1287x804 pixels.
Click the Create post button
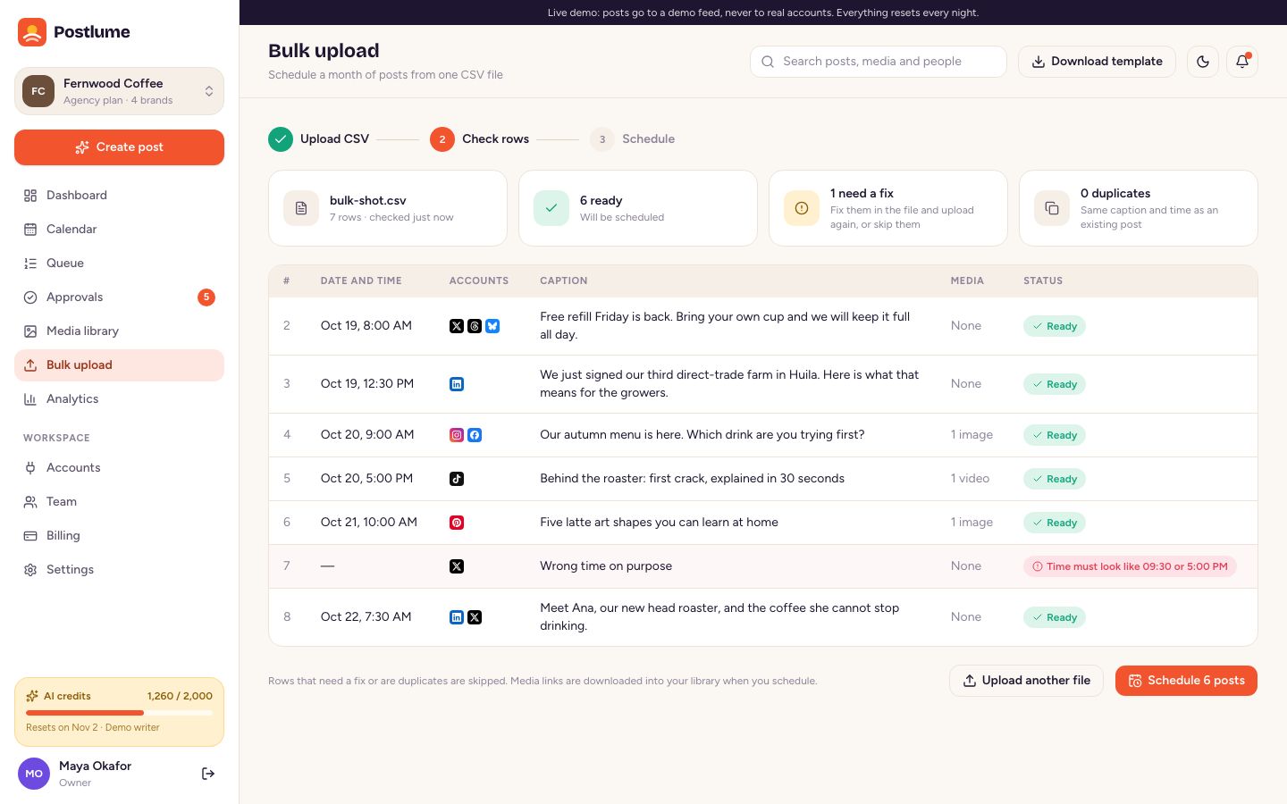click(x=119, y=147)
